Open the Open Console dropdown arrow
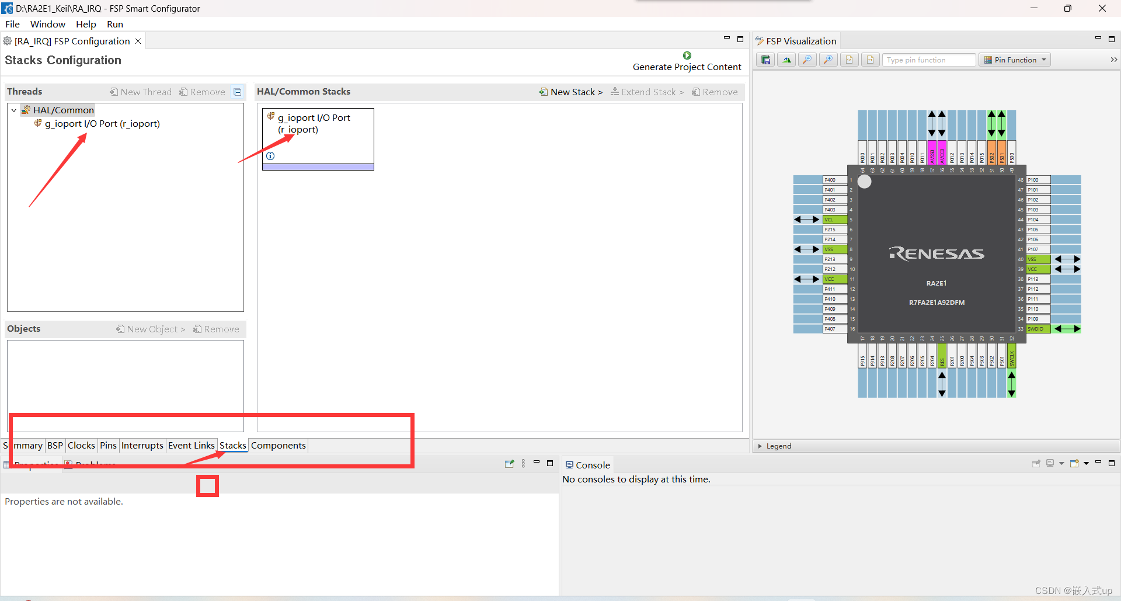 1086,464
